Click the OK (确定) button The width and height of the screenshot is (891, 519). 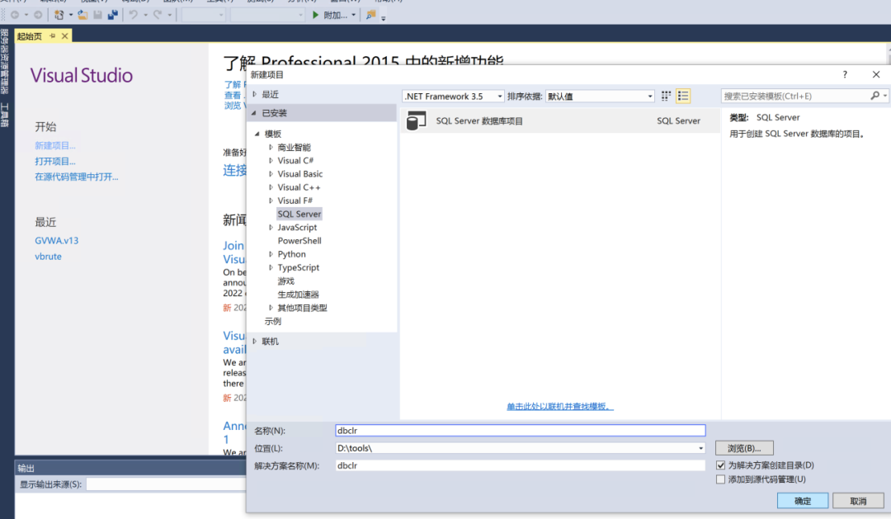[803, 501]
